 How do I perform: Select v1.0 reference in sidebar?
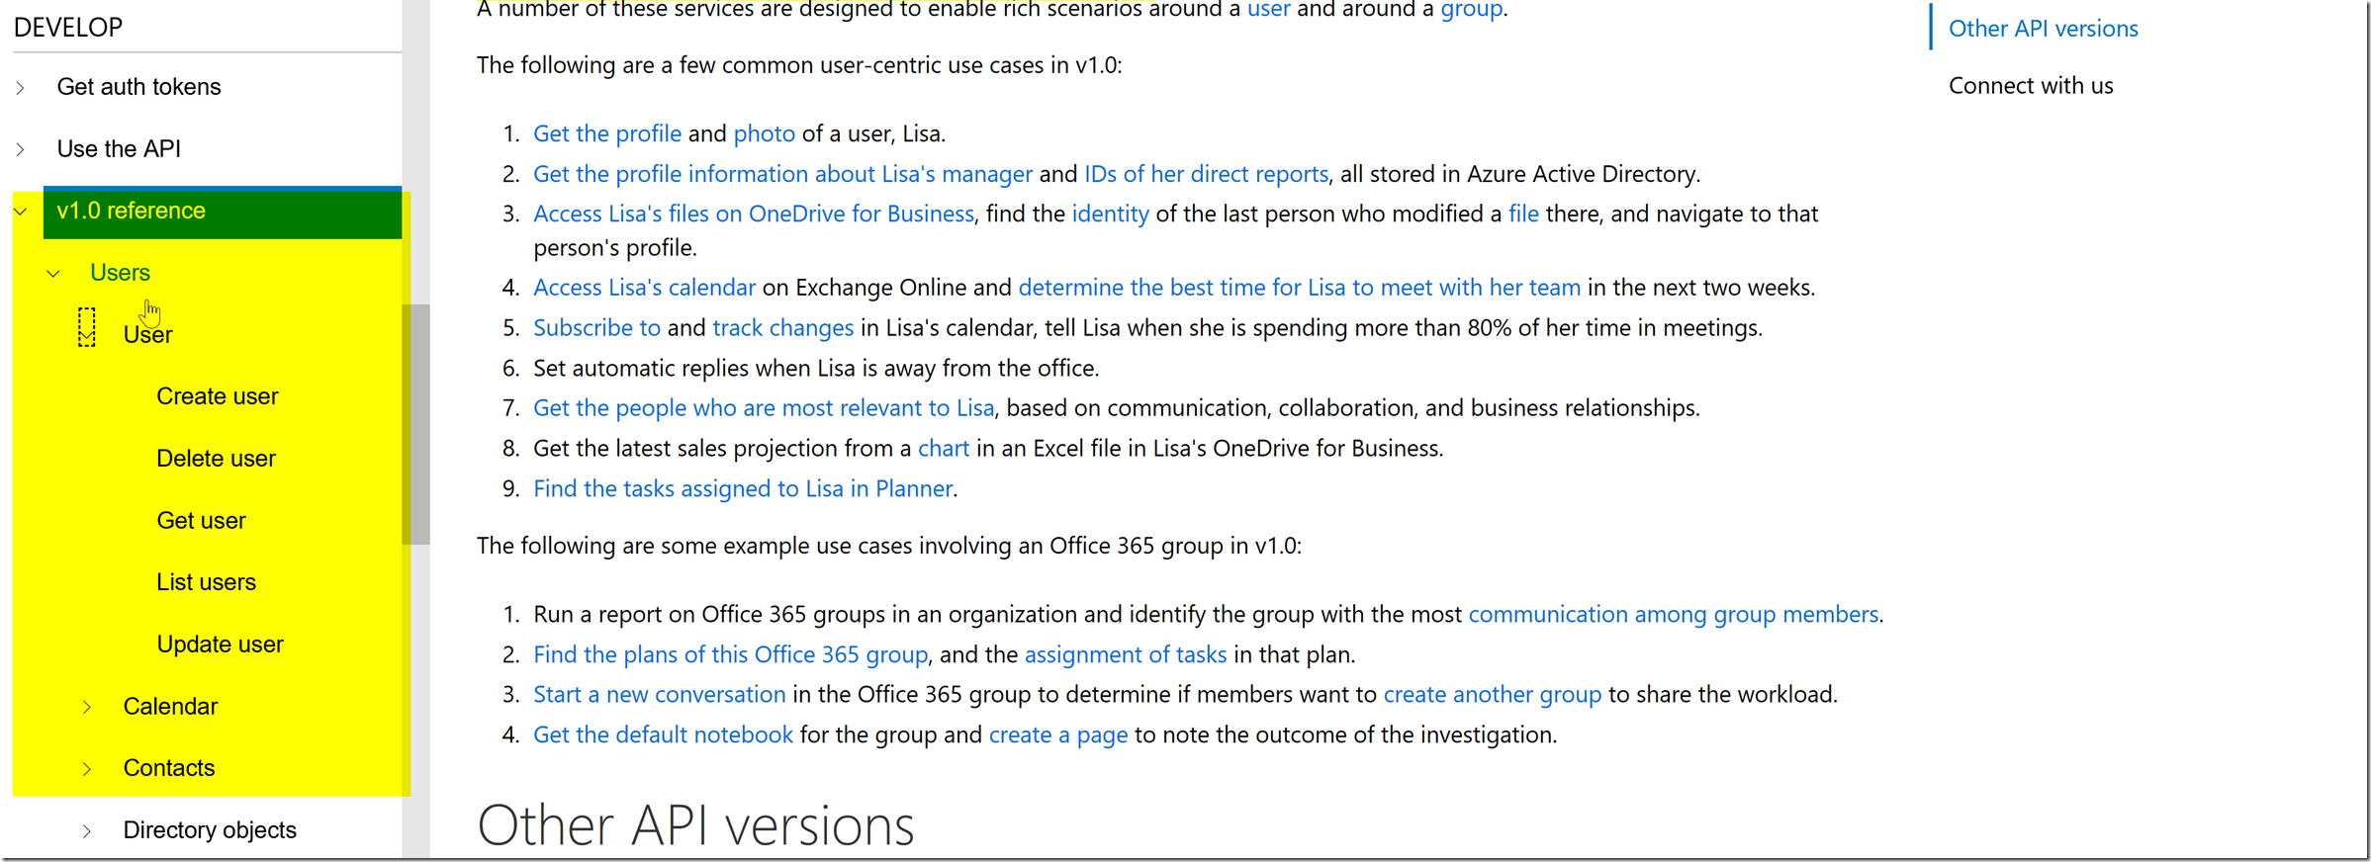click(223, 212)
